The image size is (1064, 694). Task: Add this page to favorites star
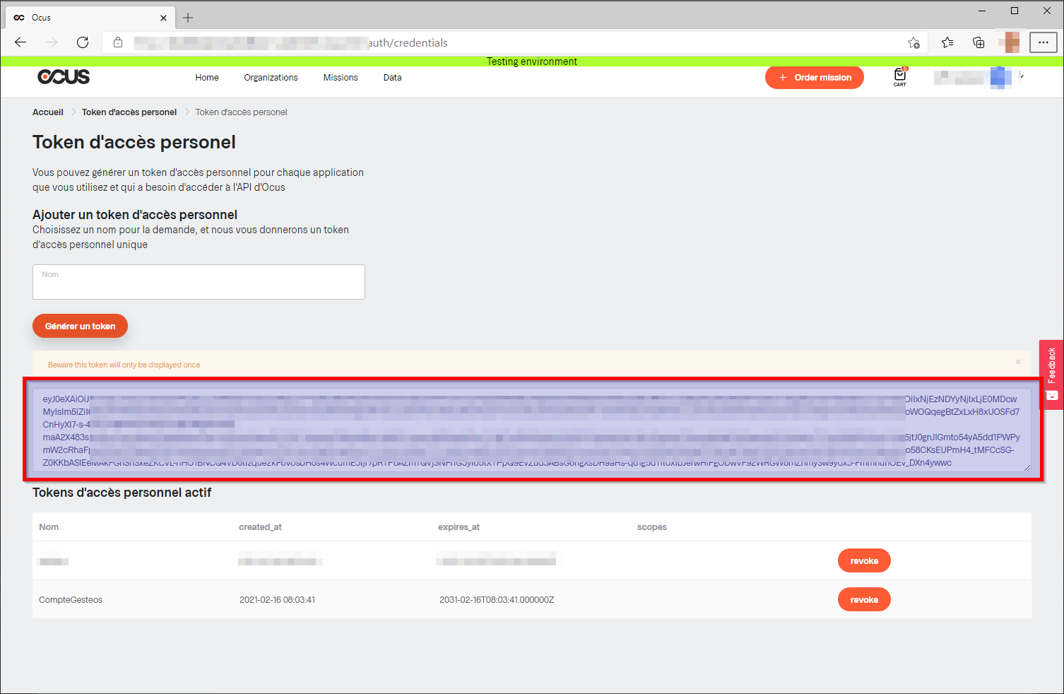click(914, 42)
